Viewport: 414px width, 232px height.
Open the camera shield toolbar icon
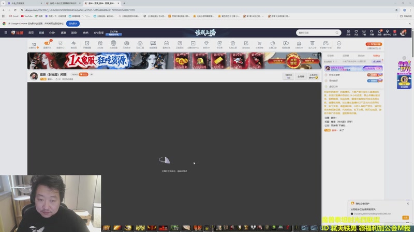127,44
